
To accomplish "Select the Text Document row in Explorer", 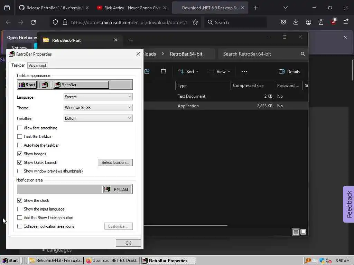I will pos(226,96).
